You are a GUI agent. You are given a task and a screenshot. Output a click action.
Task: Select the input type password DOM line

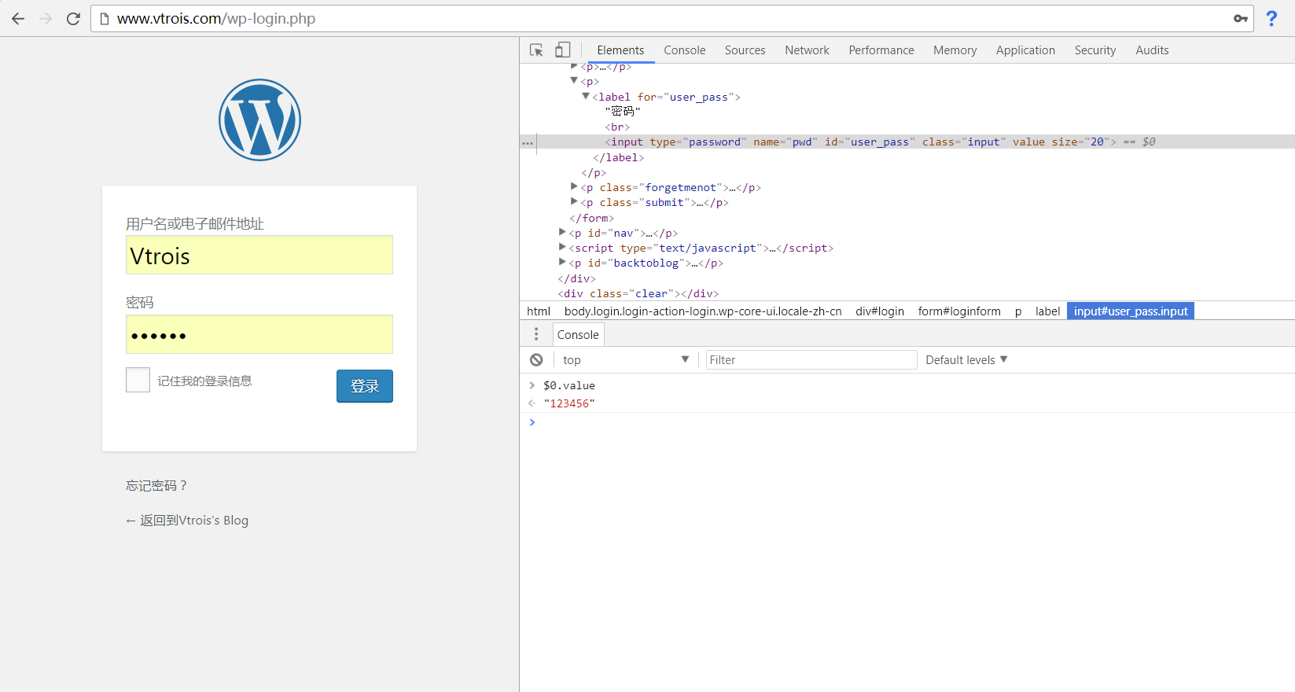click(x=907, y=142)
